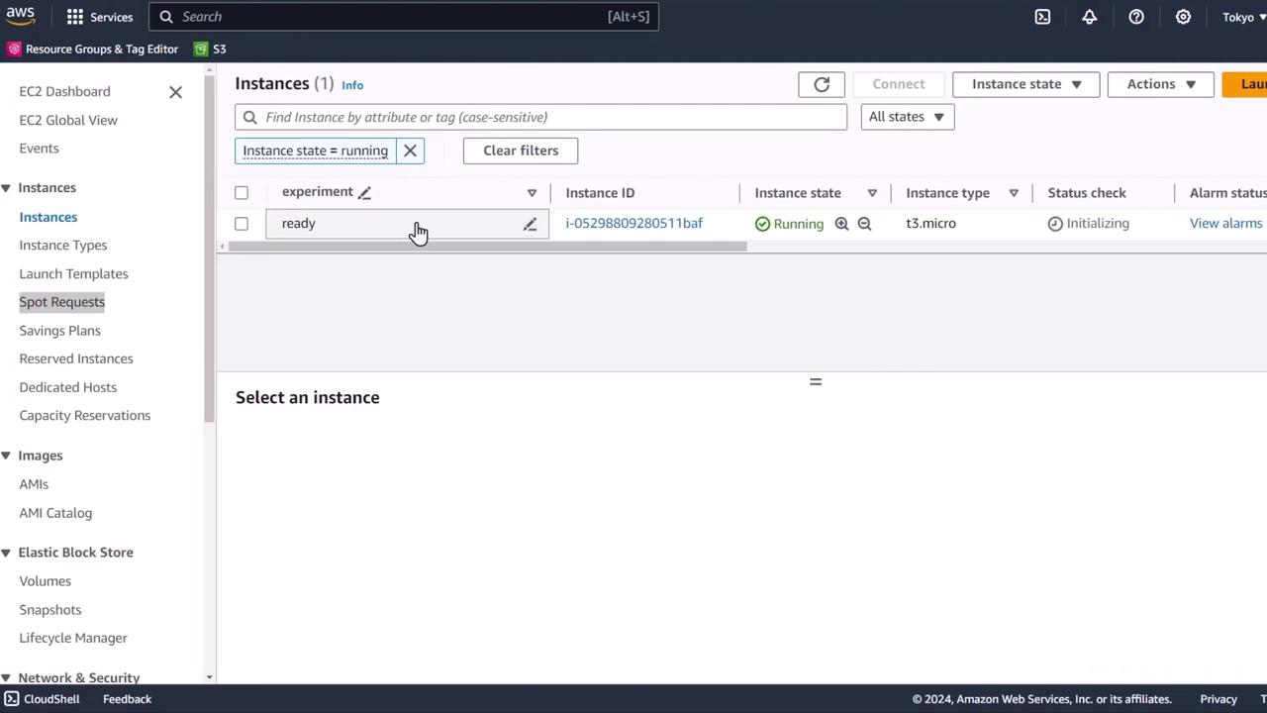This screenshot has width=1267, height=713.
Task: Click the zoom-in icon beside Running
Action: [x=841, y=224]
